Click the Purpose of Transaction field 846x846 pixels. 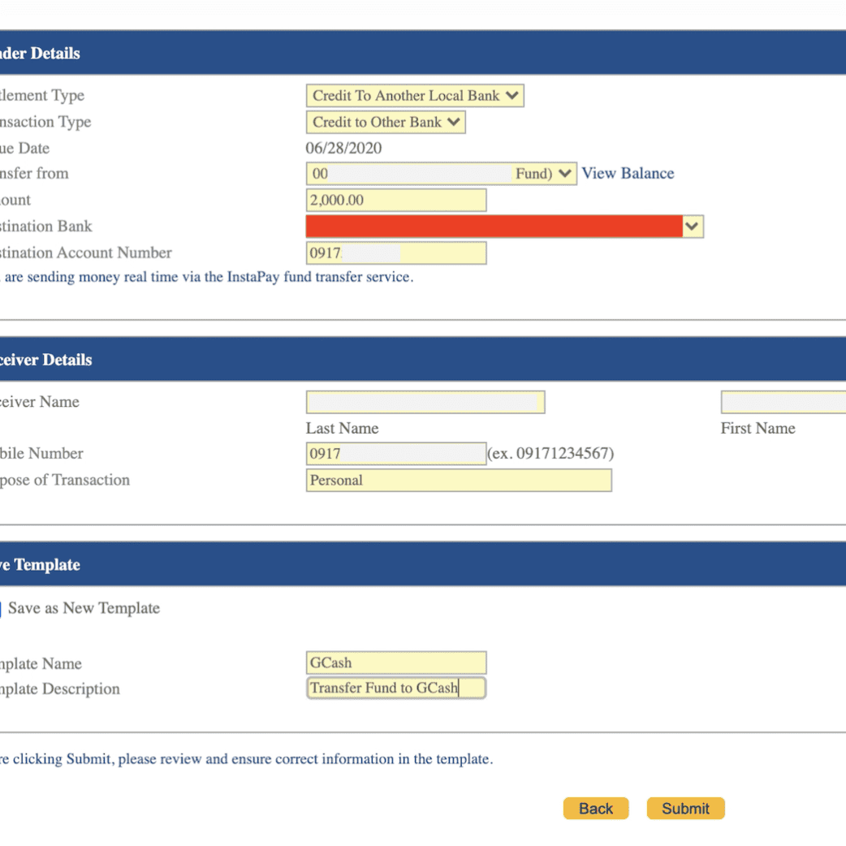point(458,481)
